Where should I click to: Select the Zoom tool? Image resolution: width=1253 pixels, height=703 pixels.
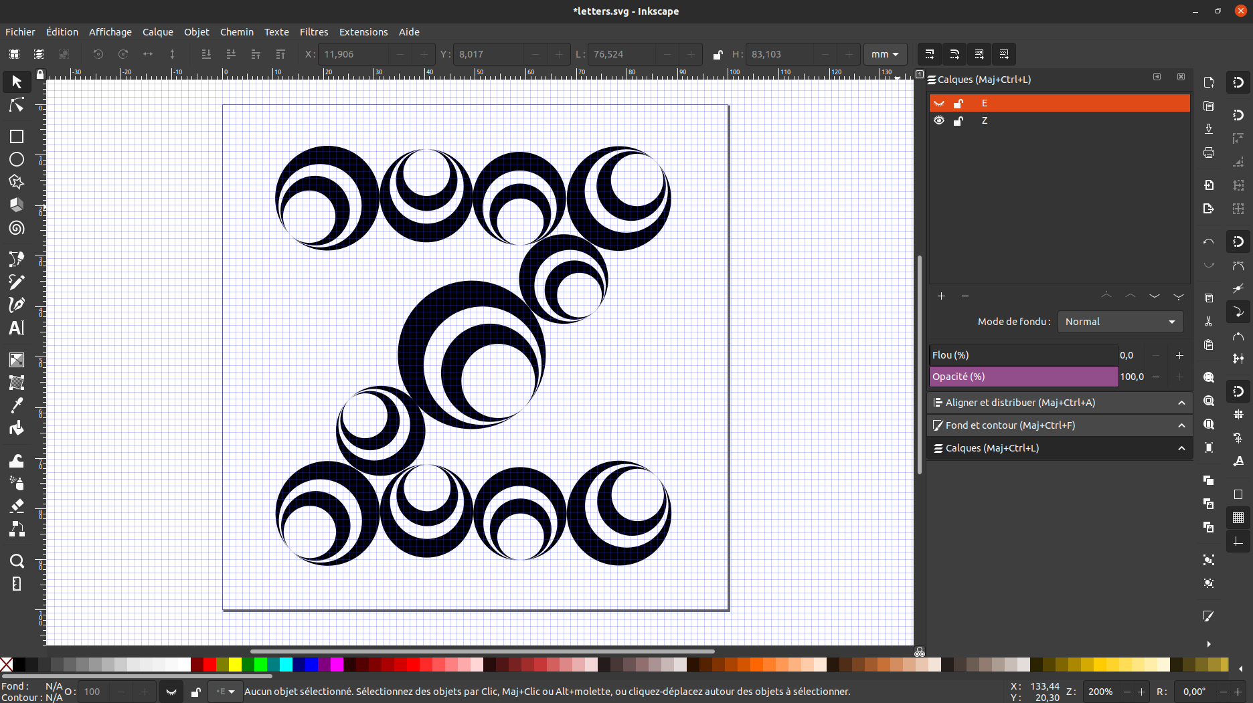(17, 561)
